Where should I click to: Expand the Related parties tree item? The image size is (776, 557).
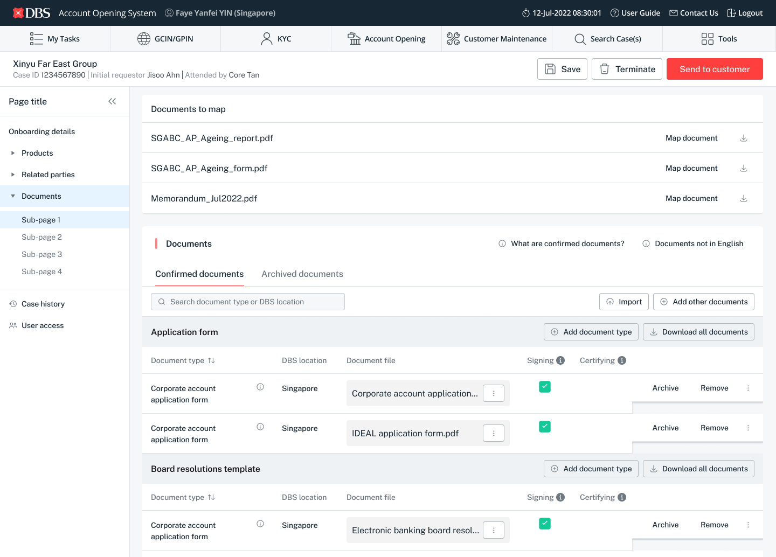[x=13, y=175]
